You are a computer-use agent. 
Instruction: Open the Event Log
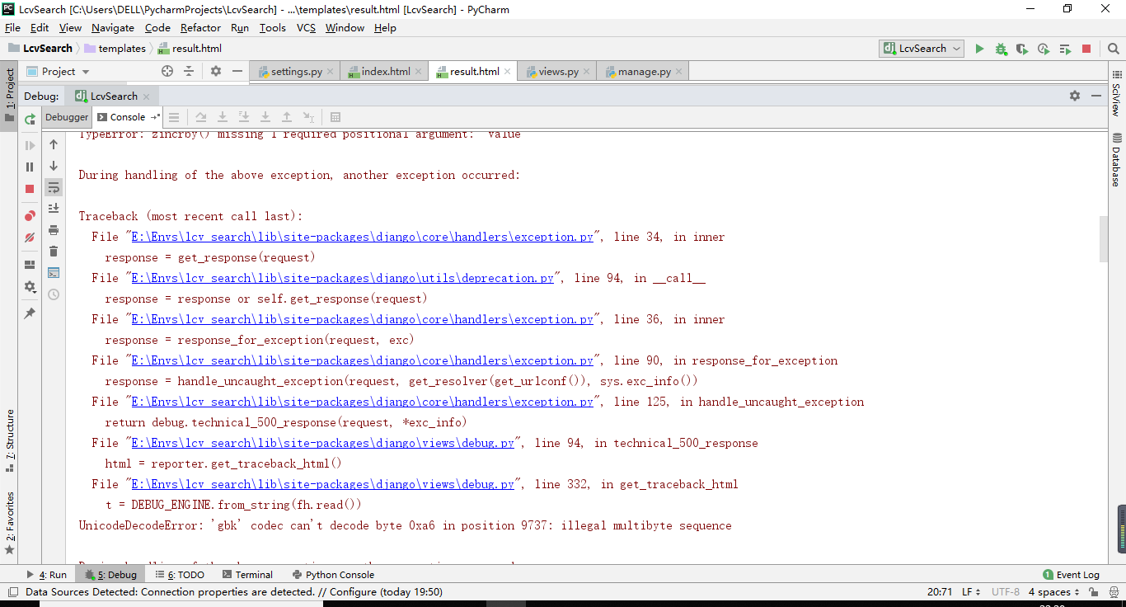point(1072,575)
